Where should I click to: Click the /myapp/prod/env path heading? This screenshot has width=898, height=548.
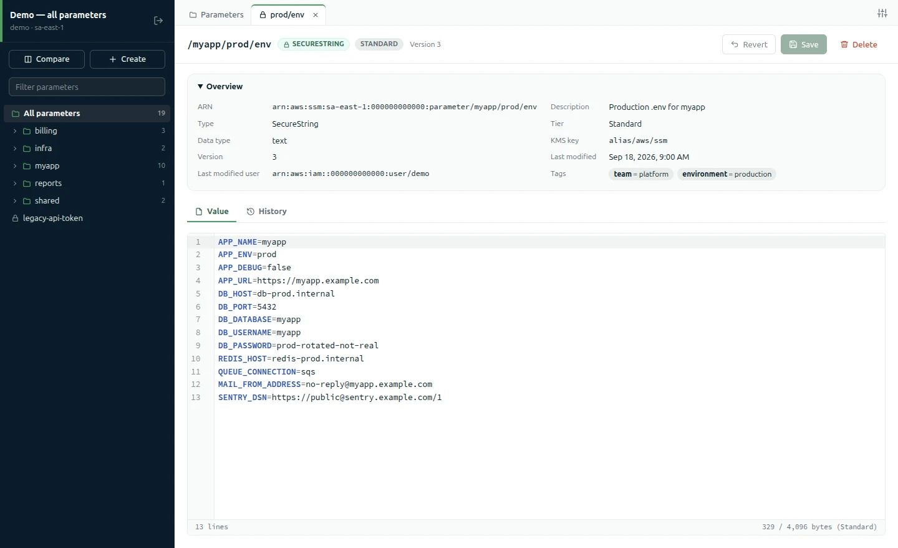(229, 44)
